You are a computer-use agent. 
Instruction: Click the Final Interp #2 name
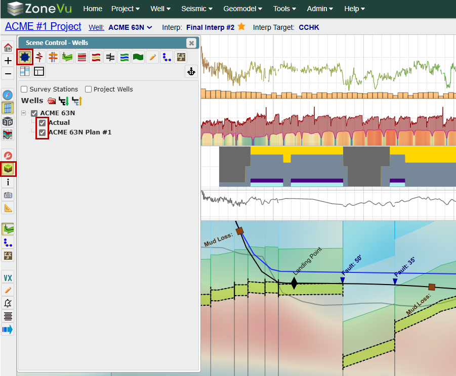coord(210,27)
